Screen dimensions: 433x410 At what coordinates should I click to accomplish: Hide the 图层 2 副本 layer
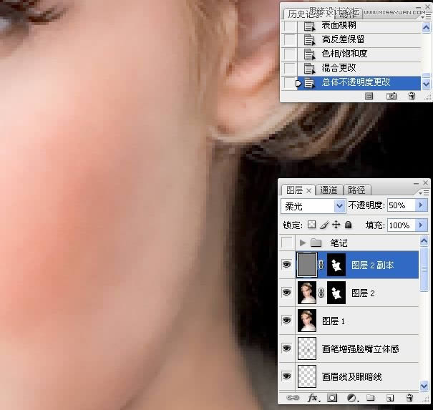click(x=287, y=265)
